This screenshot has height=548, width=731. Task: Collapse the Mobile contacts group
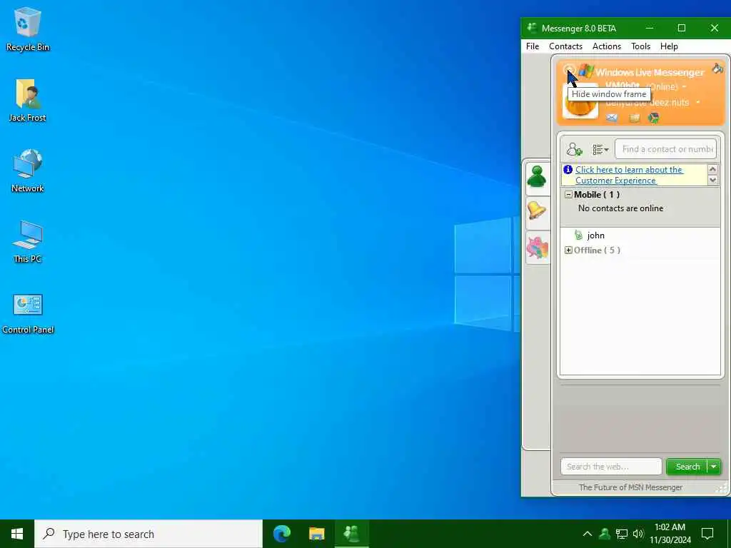(568, 195)
